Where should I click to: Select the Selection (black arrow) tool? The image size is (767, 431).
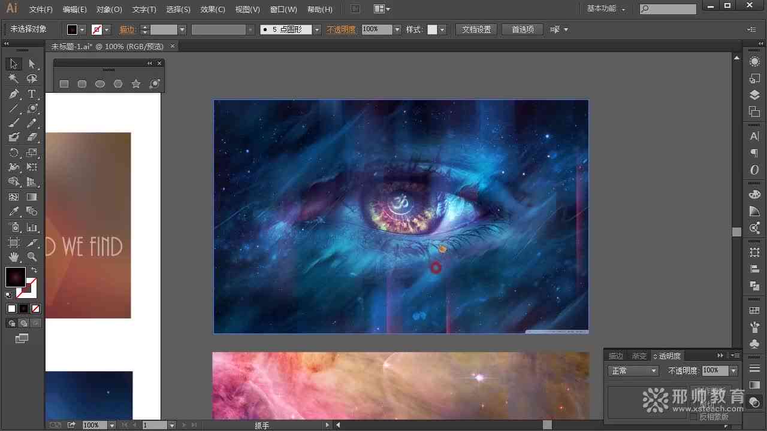pyautogui.click(x=14, y=64)
